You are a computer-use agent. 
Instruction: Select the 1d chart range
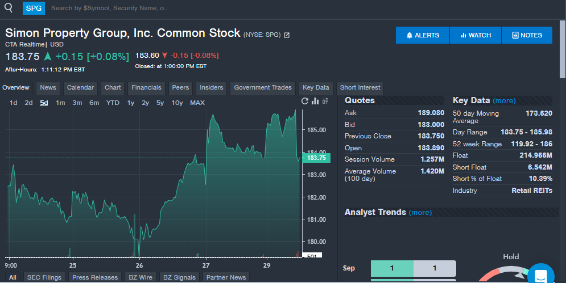(x=13, y=103)
